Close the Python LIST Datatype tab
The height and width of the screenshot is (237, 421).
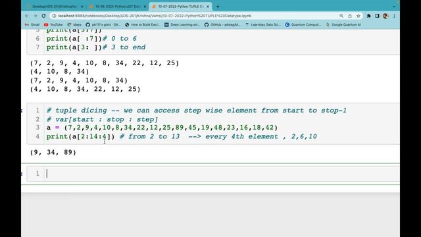[145, 7]
